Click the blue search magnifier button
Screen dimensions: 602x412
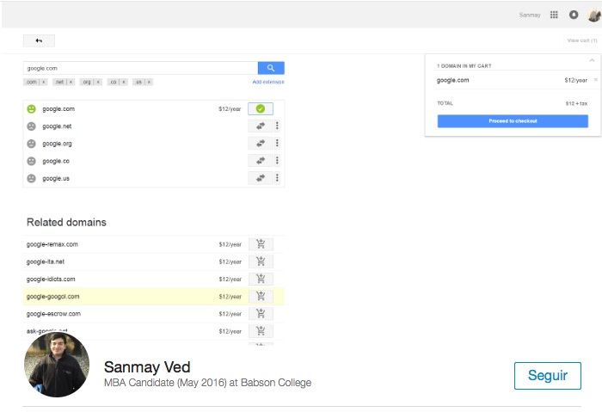tap(271, 68)
